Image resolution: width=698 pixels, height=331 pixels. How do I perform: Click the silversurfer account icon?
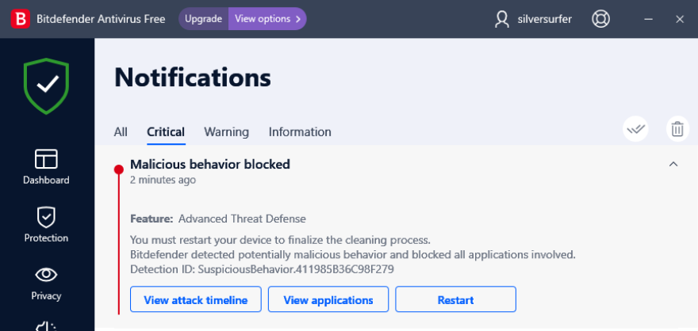[501, 19]
